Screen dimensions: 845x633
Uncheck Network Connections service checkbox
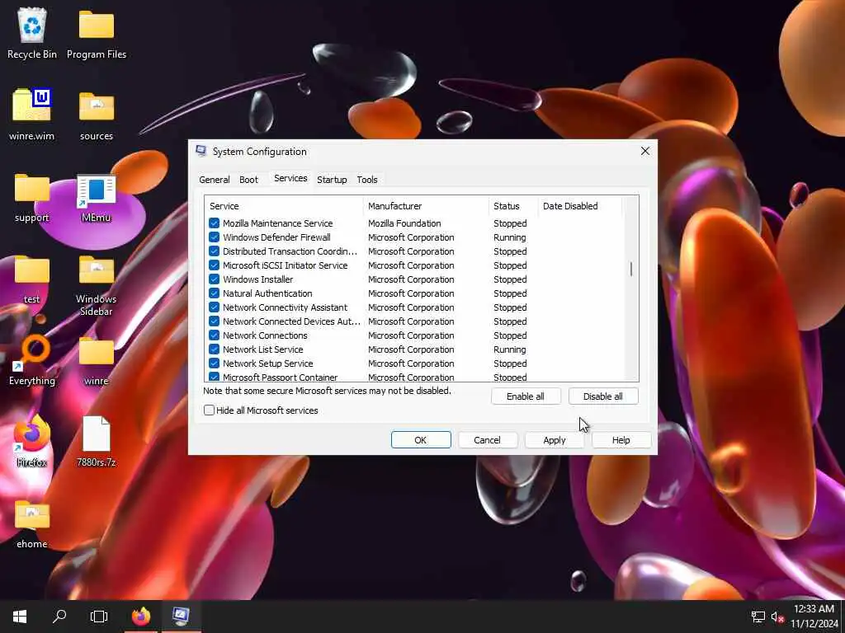click(x=214, y=335)
